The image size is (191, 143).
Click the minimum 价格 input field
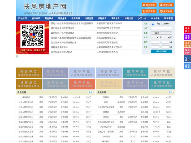coord(155,47)
